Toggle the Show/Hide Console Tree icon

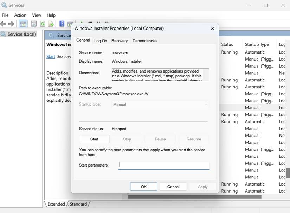(x=22, y=24)
